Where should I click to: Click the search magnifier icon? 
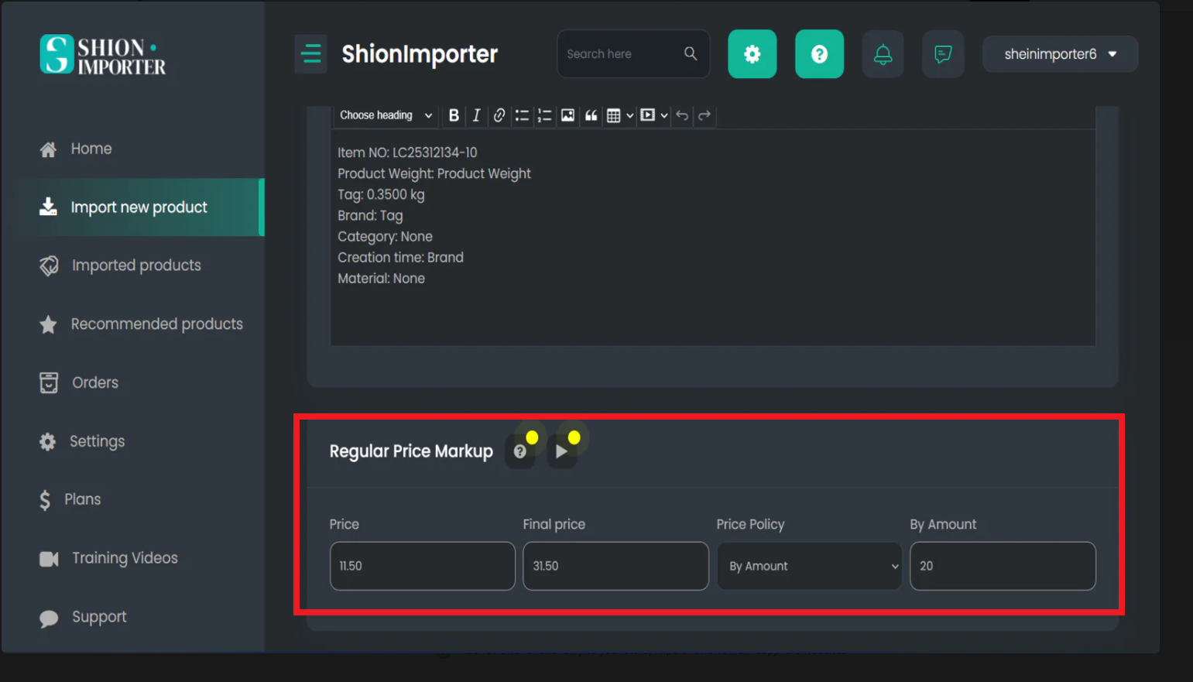[691, 53]
